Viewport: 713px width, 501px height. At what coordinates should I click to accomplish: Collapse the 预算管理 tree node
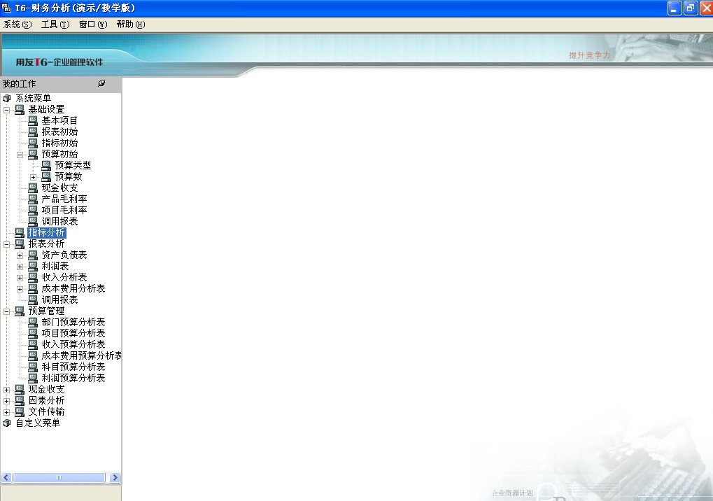pyautogui.click(x=7, y=312)
